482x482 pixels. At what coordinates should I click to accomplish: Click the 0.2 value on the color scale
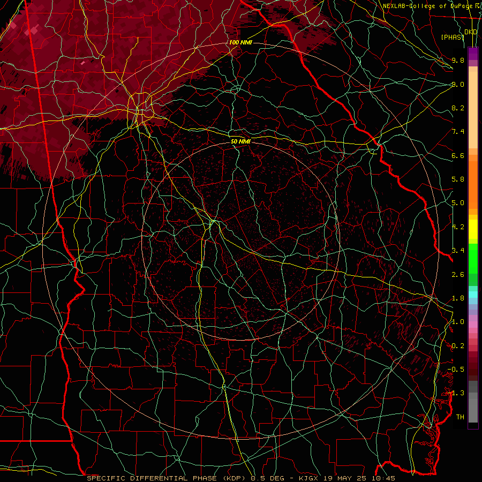tap(458, 346)
